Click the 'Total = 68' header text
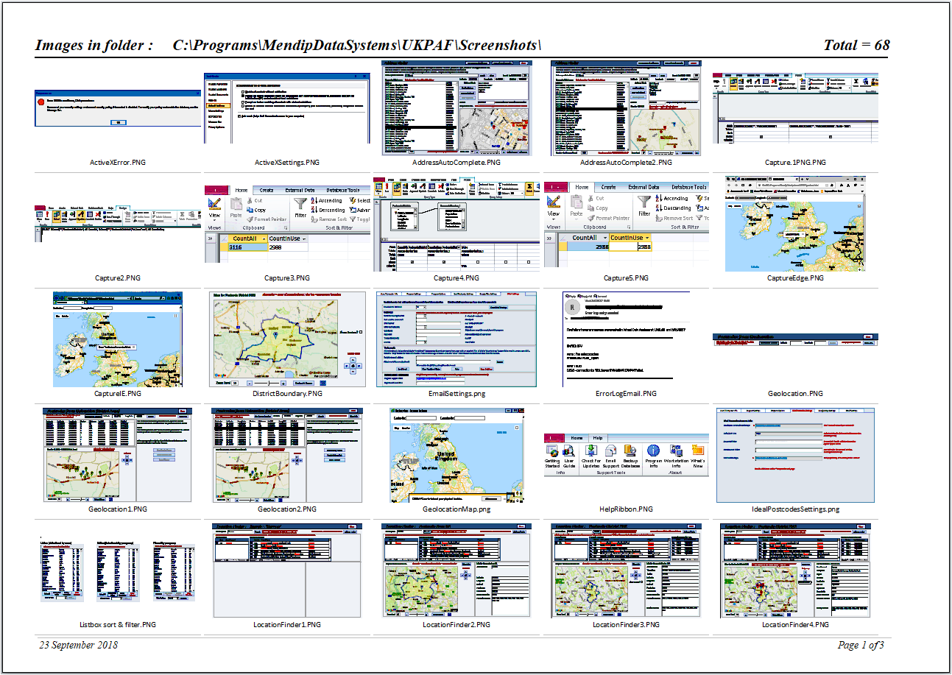The width and height of the screenshot is (952, 675). click(856, 45)
